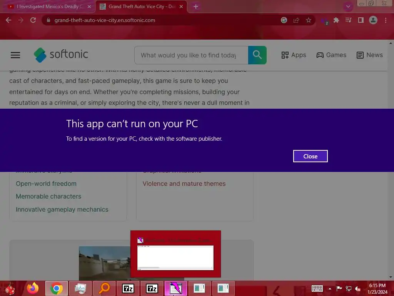Viewport: 394px width, 296px height.
Task: Click the address bar URL
Action: pyautogui.click(x=105, y=20)
